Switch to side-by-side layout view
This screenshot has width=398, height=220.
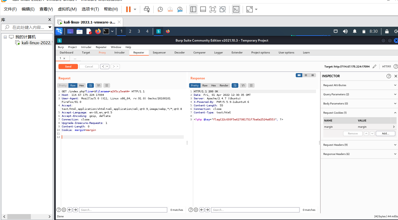299,75
